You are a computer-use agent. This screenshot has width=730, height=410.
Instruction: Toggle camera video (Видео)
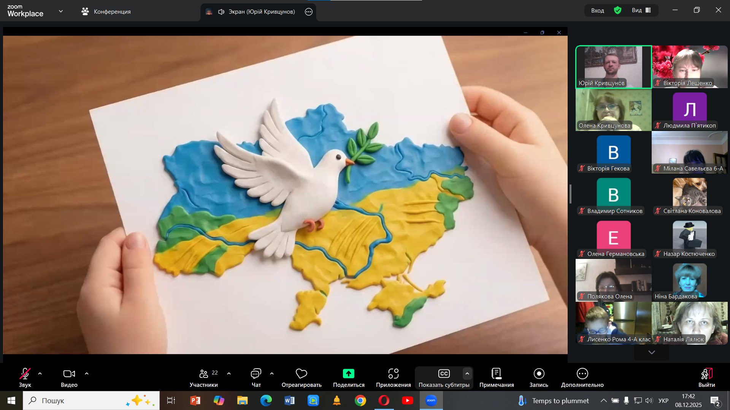69,374
